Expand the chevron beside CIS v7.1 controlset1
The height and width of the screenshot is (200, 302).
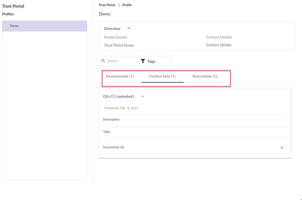(x=142, y=96)
